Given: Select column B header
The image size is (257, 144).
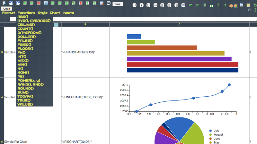Looking at the screenshot, I should 85,25.
